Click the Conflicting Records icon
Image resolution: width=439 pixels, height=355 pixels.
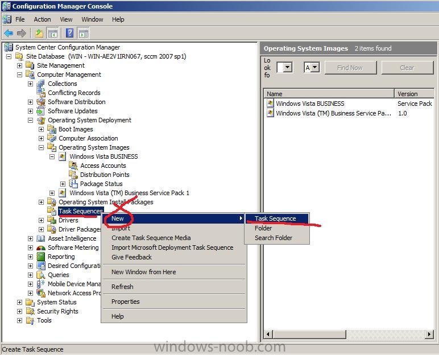41,93
